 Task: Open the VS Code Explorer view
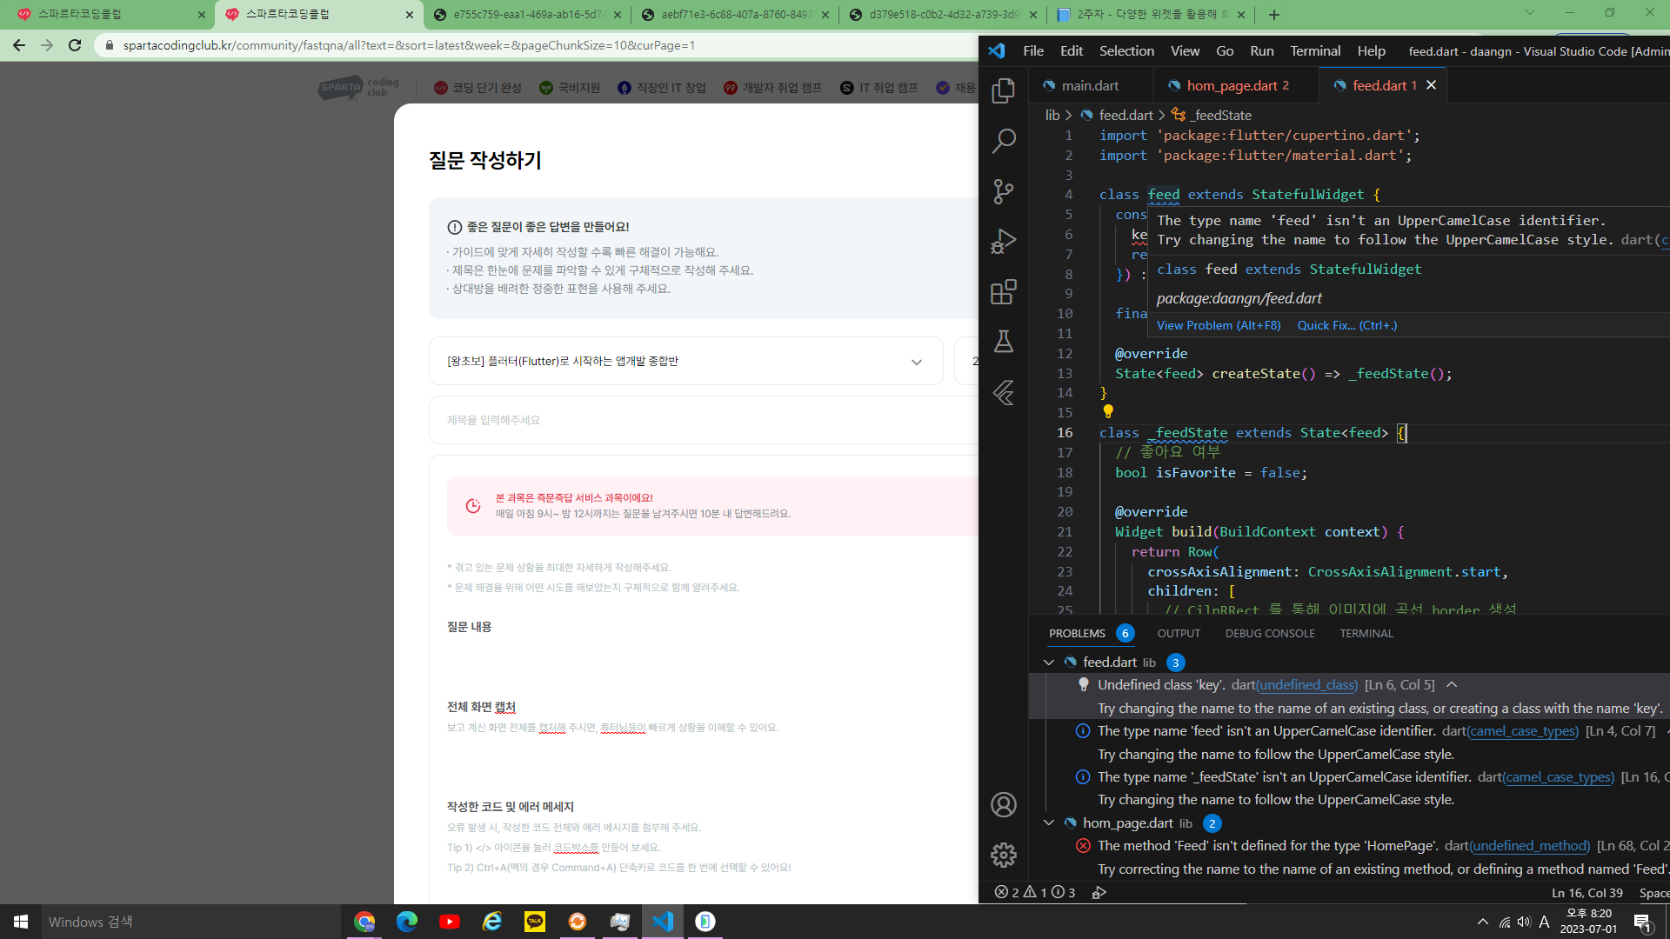(x=1004, y=90)
